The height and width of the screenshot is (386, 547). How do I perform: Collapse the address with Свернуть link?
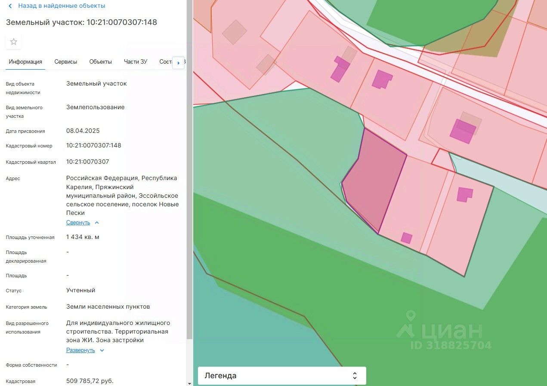(78, 223)
